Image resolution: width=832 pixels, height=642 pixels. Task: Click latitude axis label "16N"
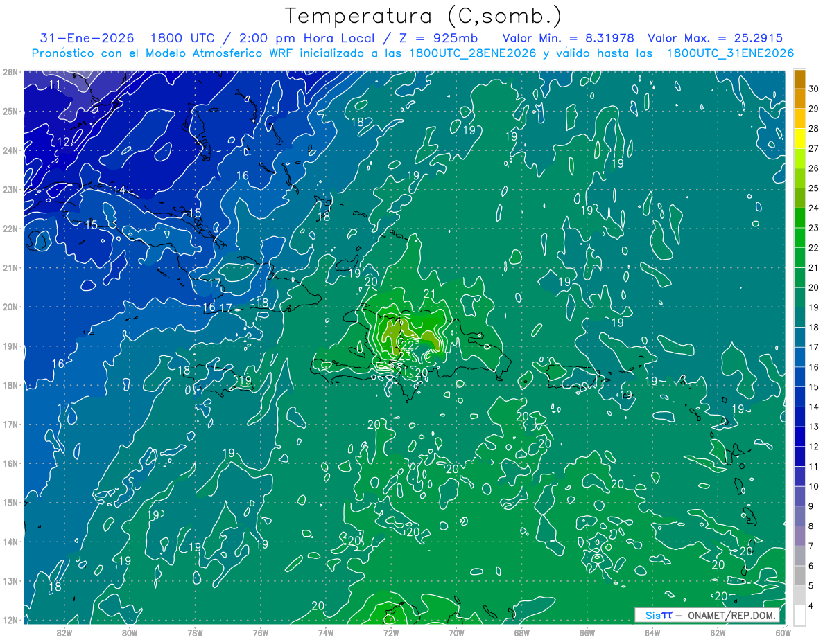point(10,463)
